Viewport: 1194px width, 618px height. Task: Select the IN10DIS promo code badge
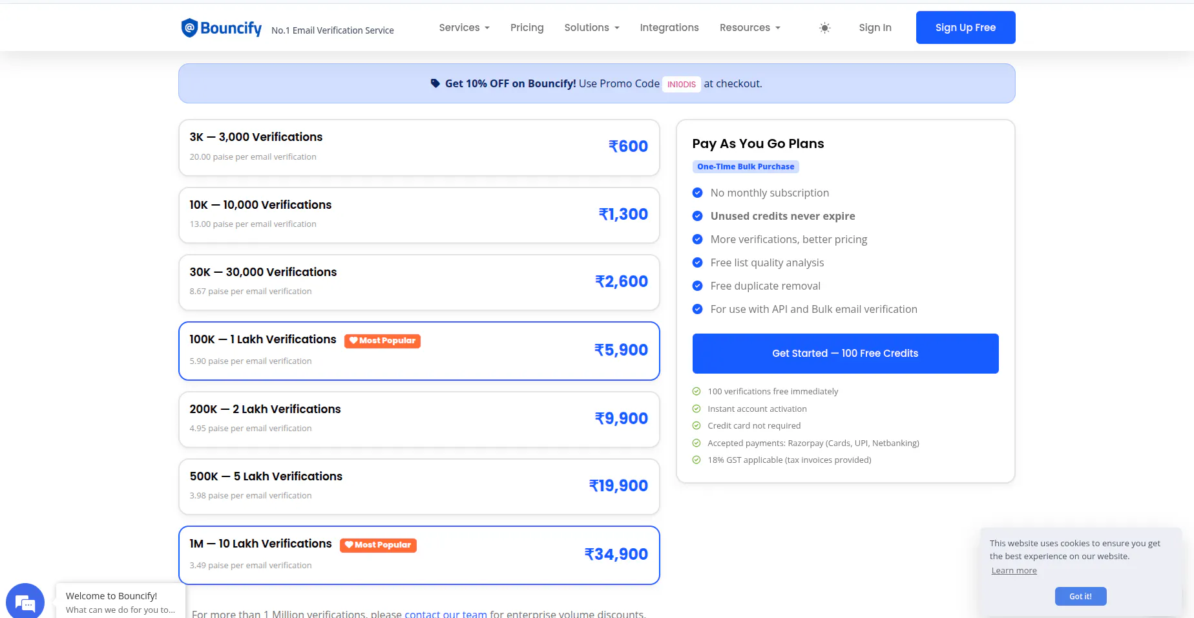pos(682,84)
